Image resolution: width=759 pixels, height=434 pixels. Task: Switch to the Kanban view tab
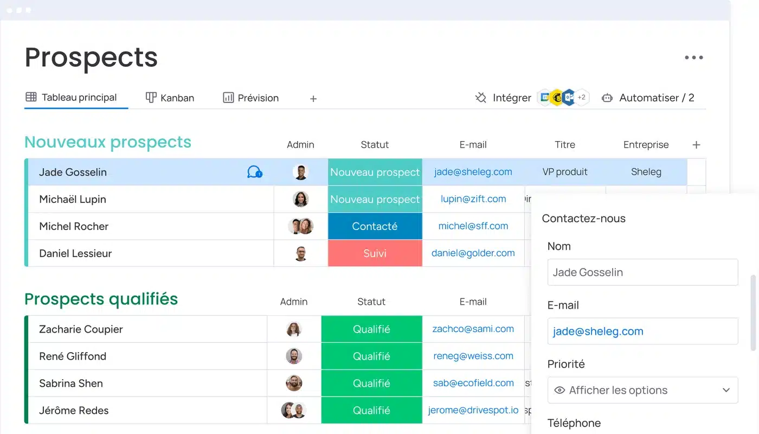[x=170, y=98]
